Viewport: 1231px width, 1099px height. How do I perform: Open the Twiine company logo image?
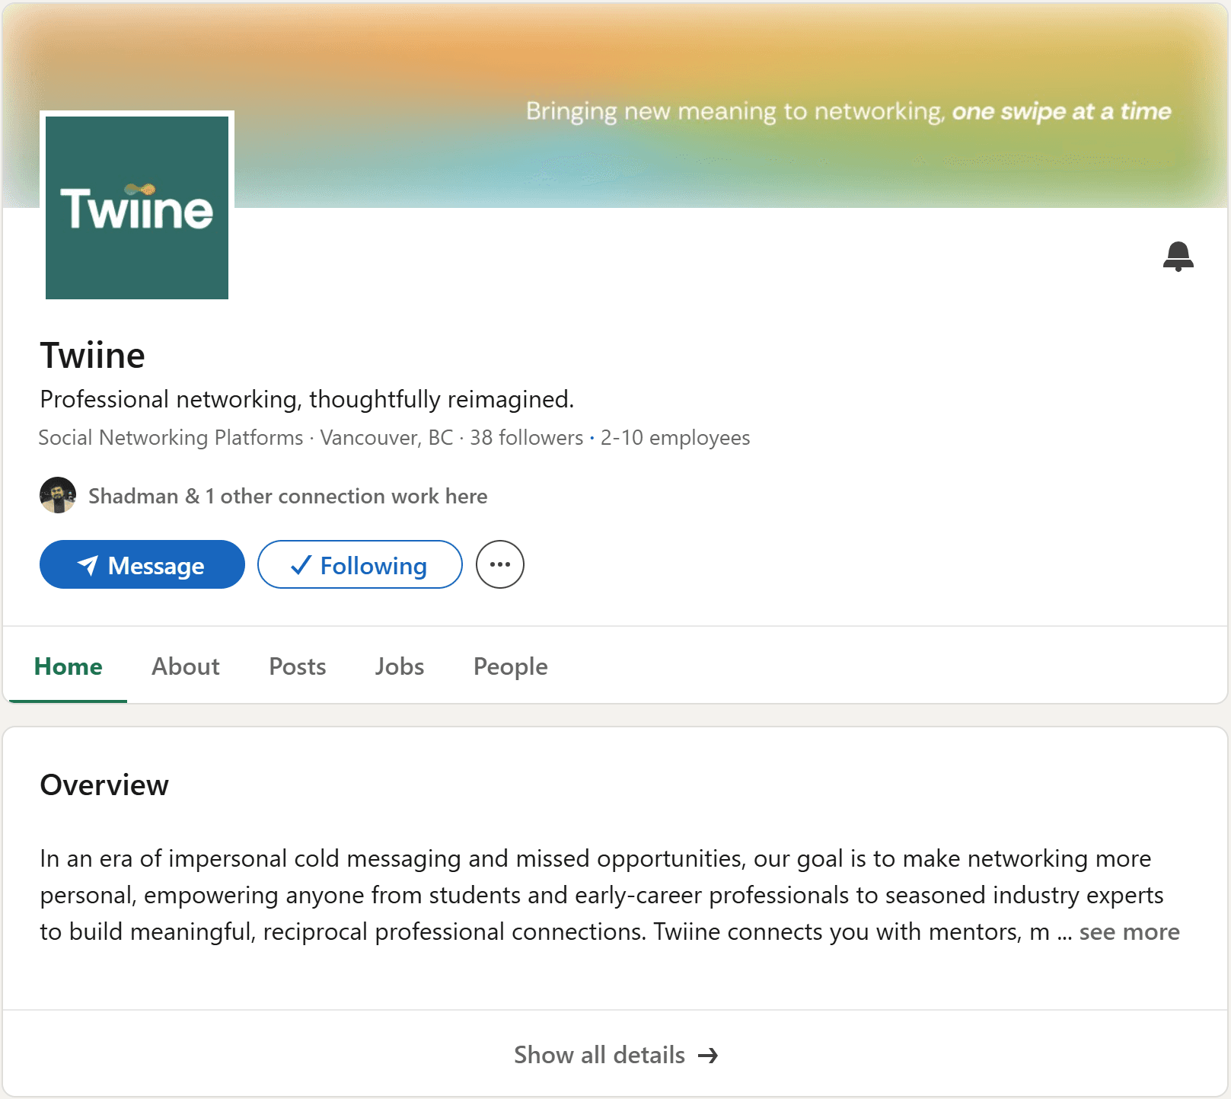click(137, 207)
